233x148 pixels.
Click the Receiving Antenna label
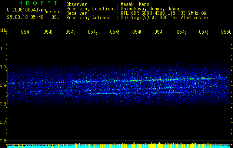pyautogui.click(x=89, y=18)
